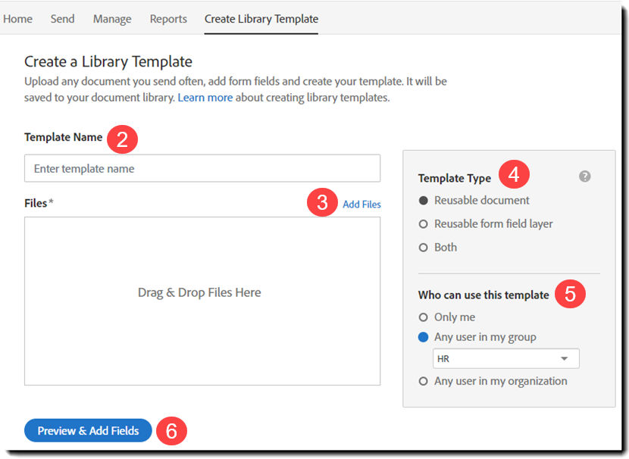The image size is (629, 459).
Task: Choose the Both template type option
Action: coord(424,248)
